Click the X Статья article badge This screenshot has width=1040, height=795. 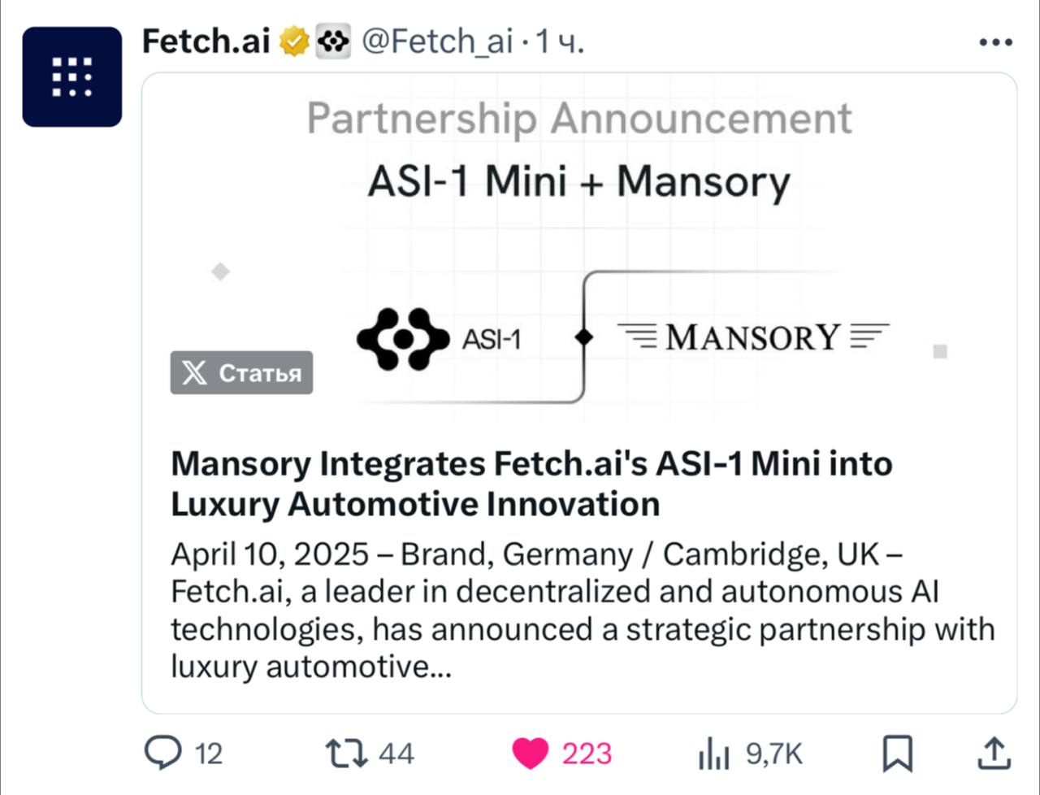tap(241, 372)
